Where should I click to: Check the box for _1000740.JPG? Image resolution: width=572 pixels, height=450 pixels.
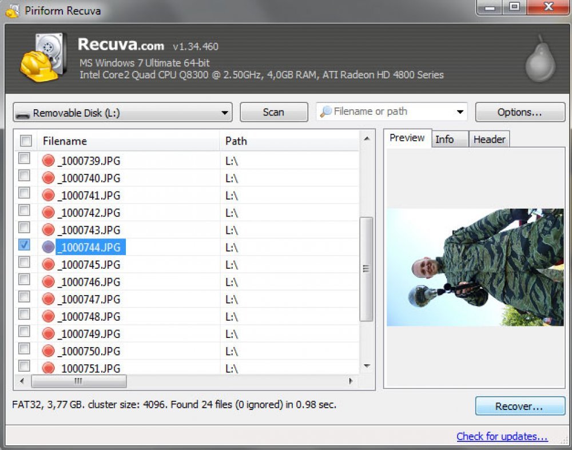pyautogui.click(x=24, y=176)
